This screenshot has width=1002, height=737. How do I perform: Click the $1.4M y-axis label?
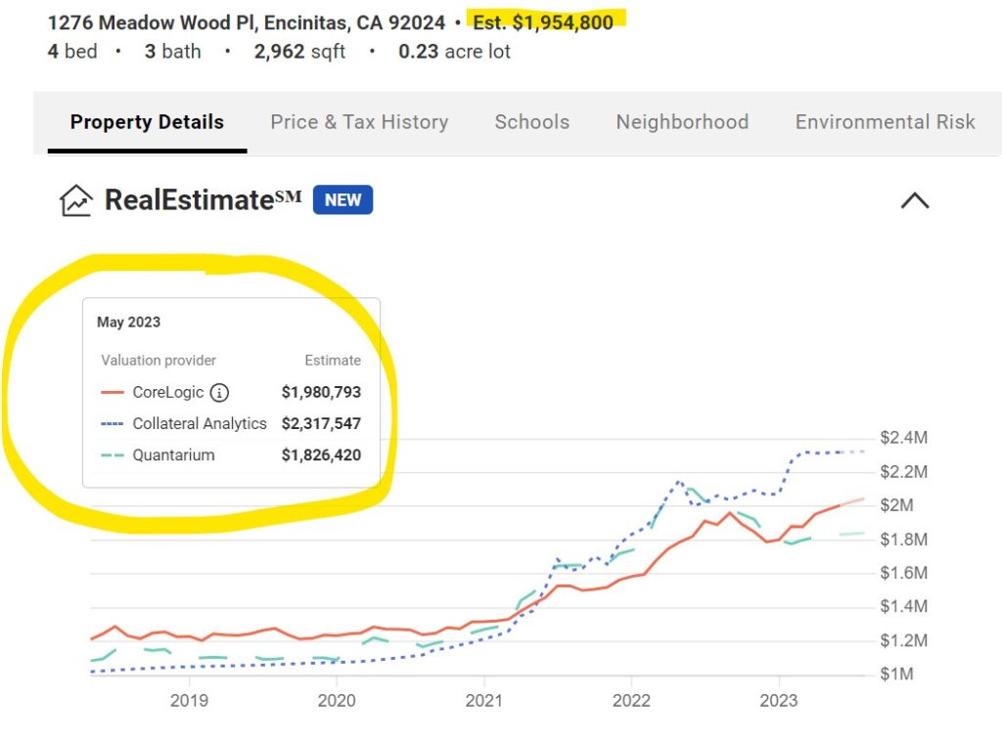tap(903, 606)
